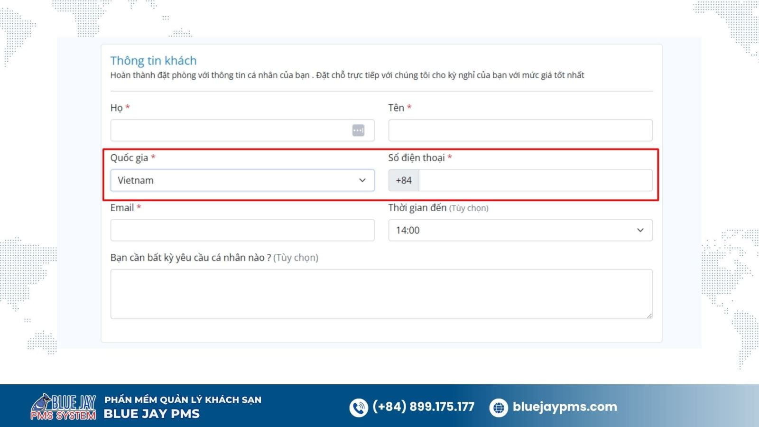This screenshot has width=759, height=427.
Task: Click the Tên field label
Action: (396, 108)
